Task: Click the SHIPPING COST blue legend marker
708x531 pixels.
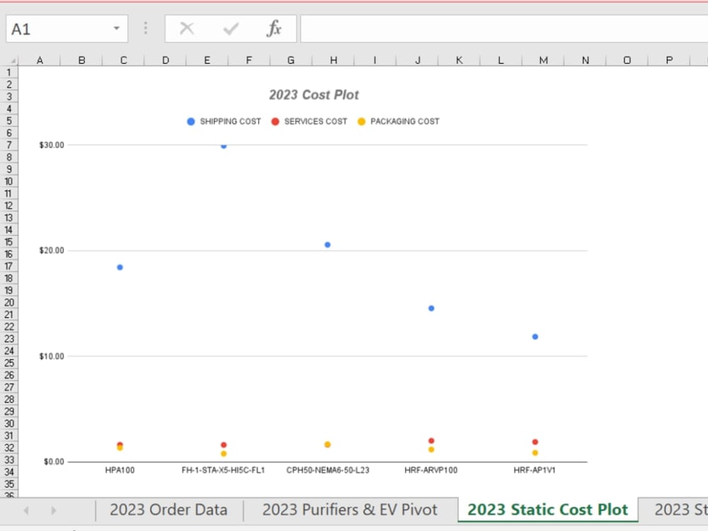Action: click(191, 122)
